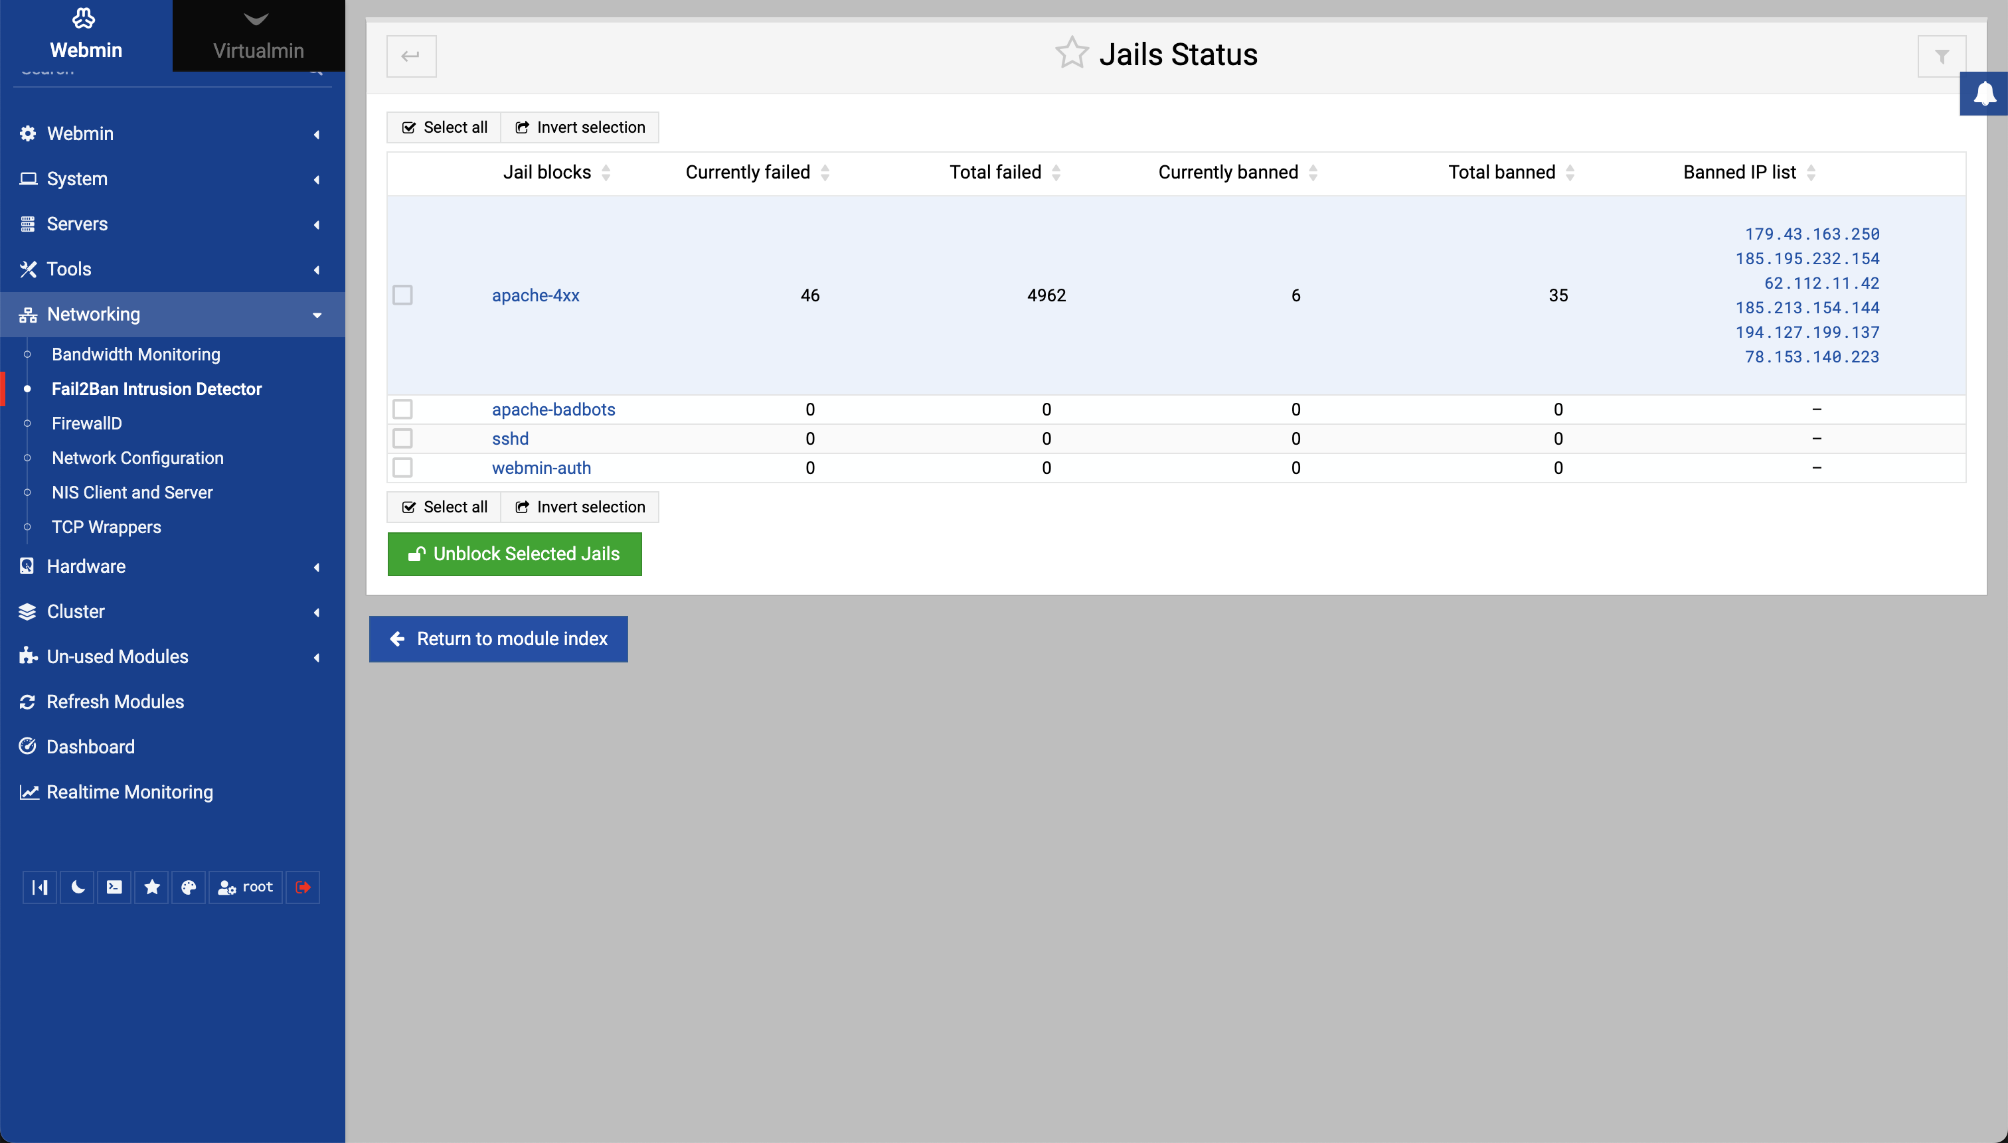
Task: Click the notification bell icon
Action: click(x=1985, y=94)
